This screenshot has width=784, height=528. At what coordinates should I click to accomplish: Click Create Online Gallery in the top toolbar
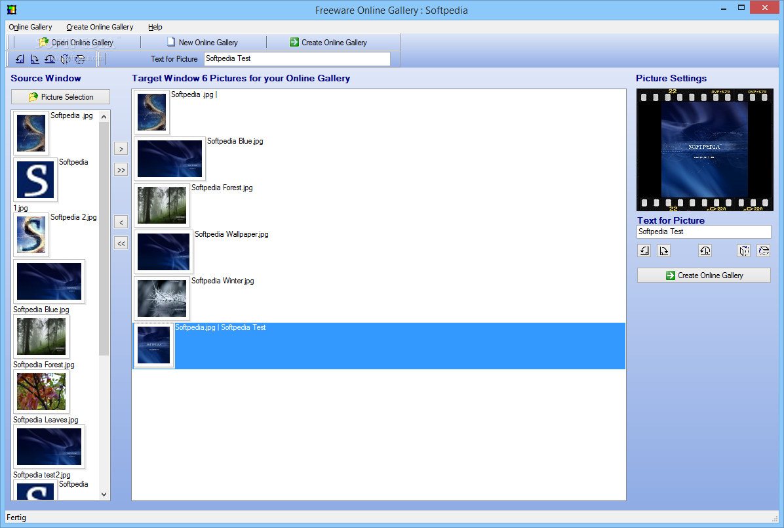[328, 43]
